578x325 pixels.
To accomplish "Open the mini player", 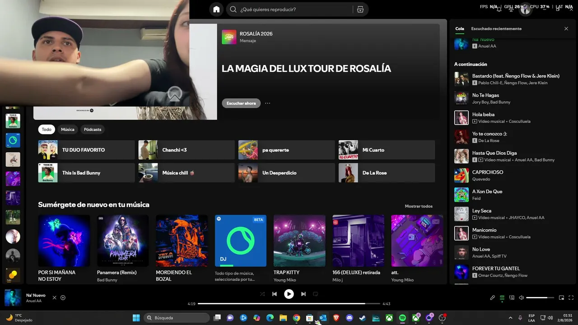I will [562, 297].
